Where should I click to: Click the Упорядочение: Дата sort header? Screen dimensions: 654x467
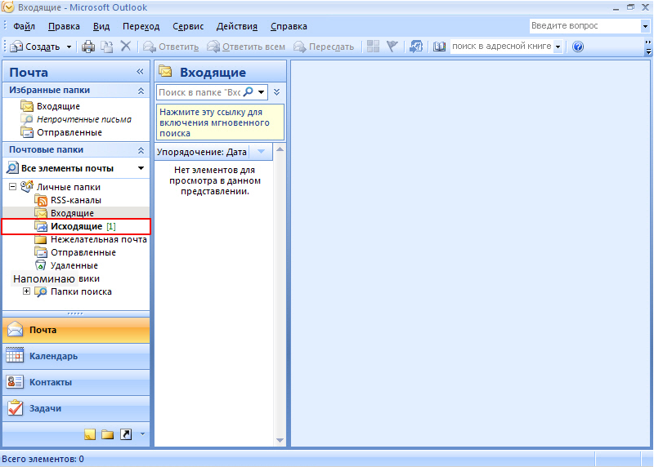tap(202, 152)
